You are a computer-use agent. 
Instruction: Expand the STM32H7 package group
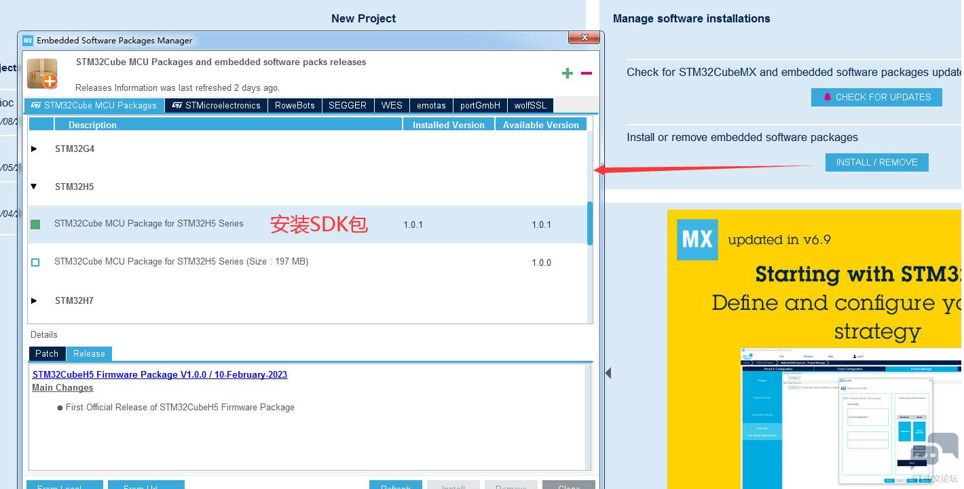(34, 300)
